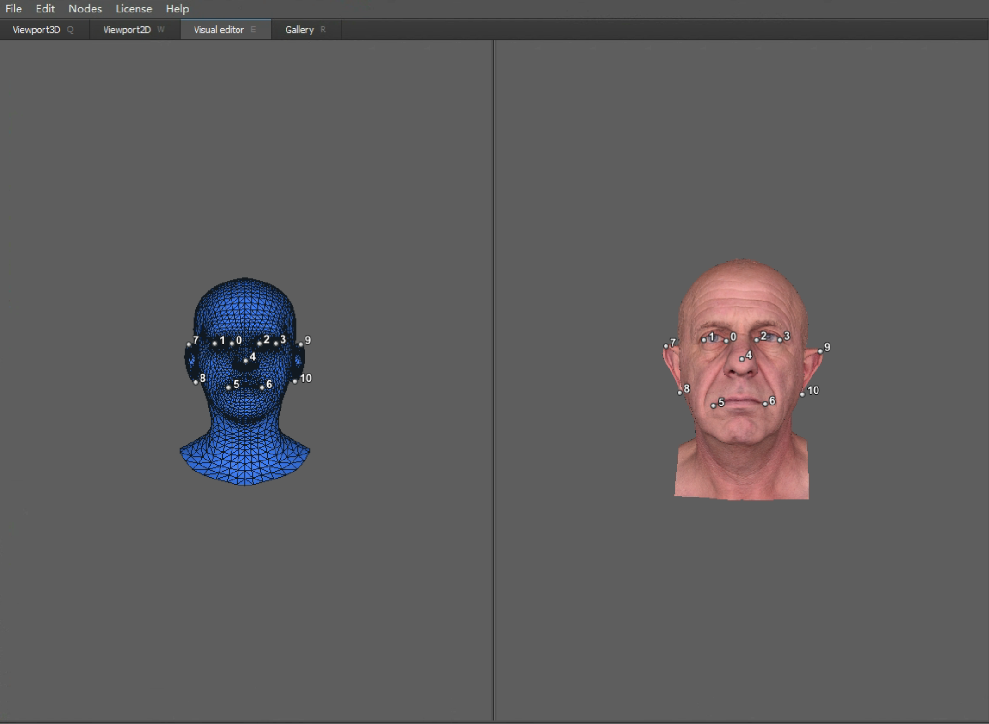Select landmark point 10 on the blue mesh head
Image resolution: width=989 pixels, height=724 pixels.
[295, 381]
